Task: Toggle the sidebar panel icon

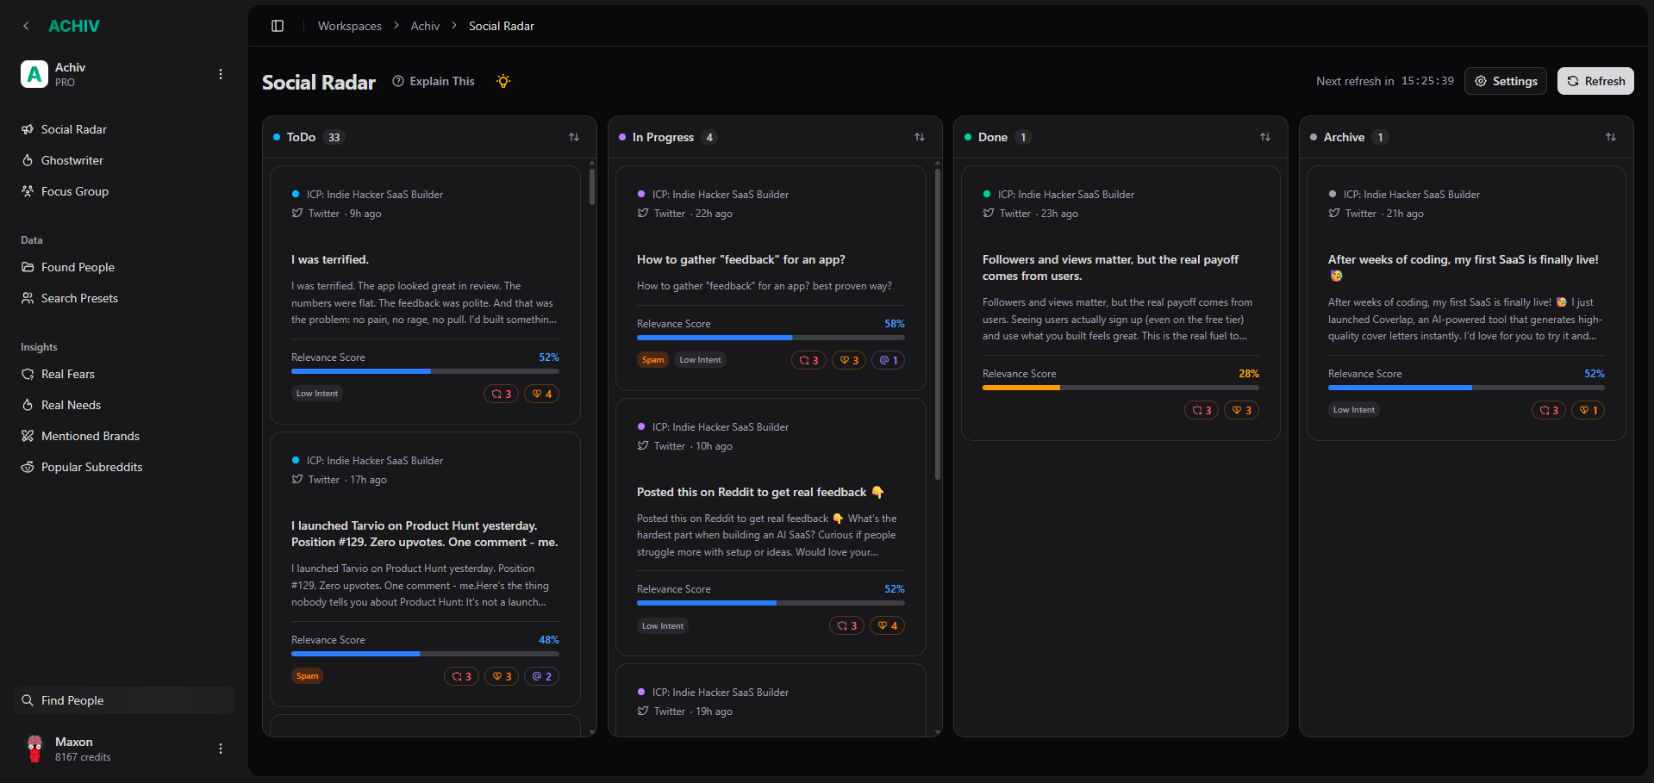Action: point(278,26)
